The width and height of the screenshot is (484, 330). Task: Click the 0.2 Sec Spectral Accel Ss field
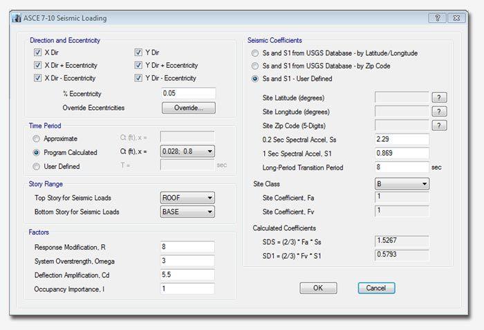[x=402, y=139]
